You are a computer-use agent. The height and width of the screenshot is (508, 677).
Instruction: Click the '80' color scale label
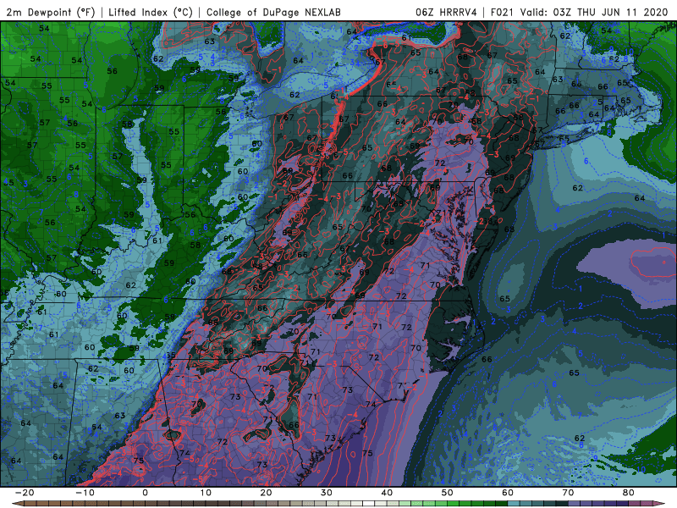(x=629, y=493)
